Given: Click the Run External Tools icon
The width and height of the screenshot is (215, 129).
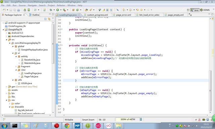Looking at the screenshot, I should (64, 10).
